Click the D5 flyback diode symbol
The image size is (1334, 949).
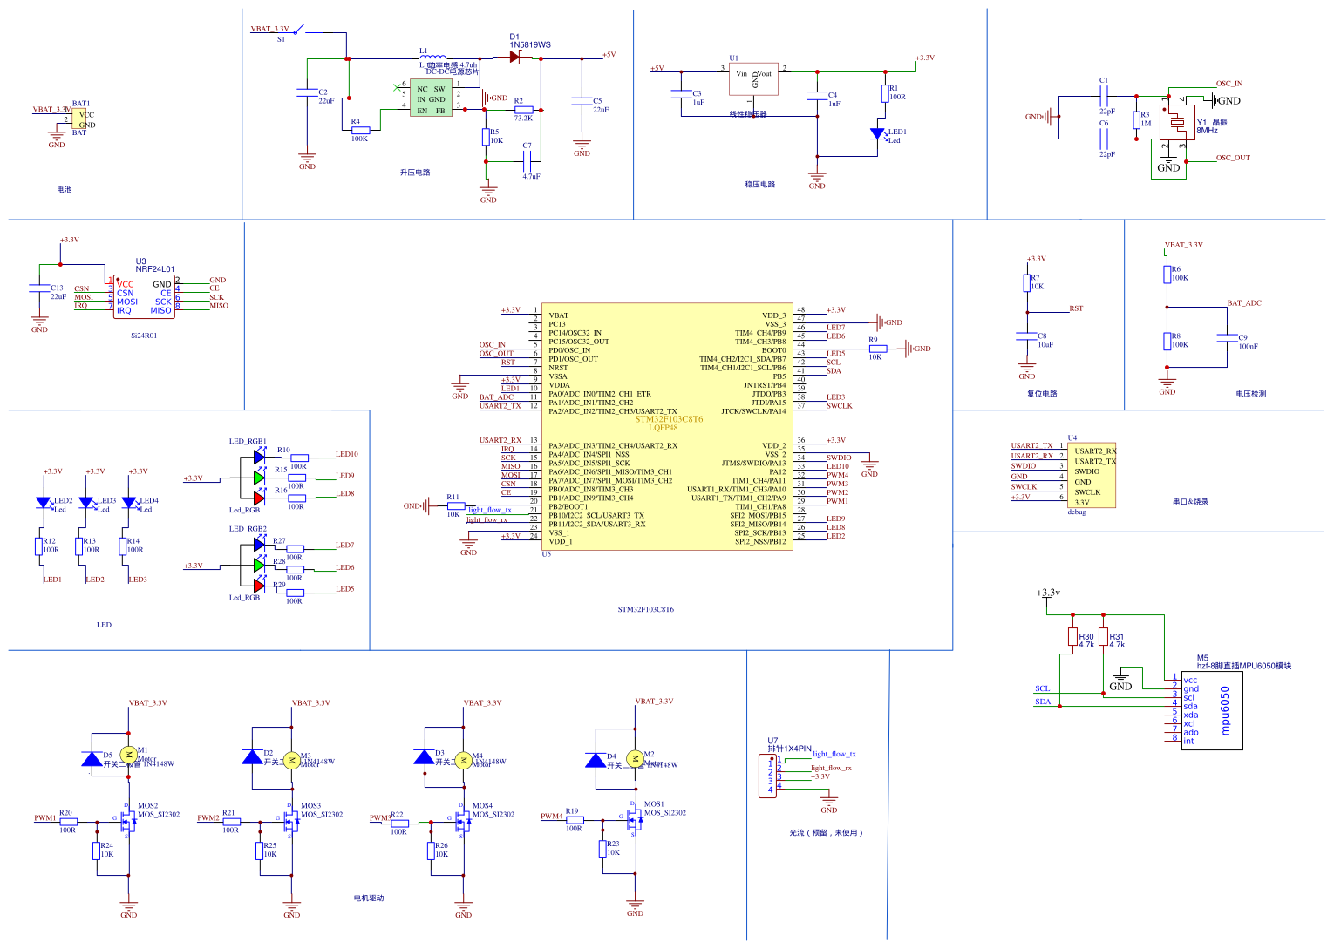point(91,759)
